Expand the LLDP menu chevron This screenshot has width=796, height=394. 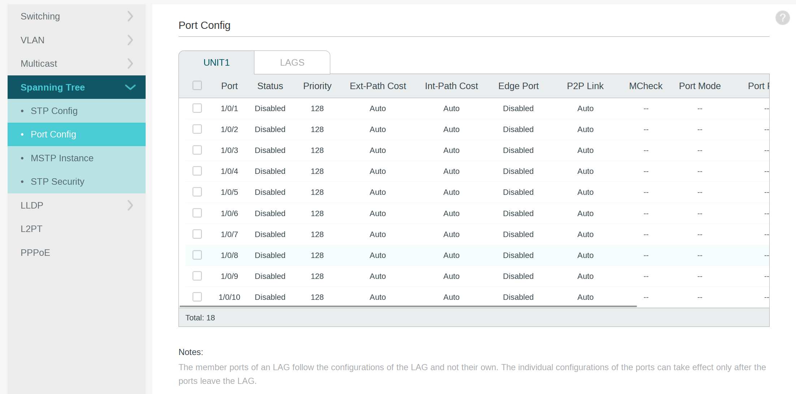[x=130, y=205]
